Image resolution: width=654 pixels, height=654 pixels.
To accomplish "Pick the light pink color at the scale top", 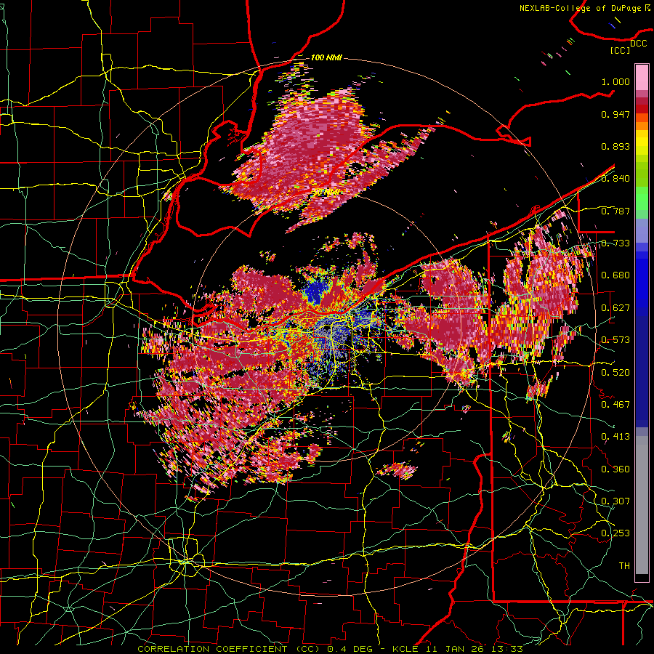I will click(642, 77).
